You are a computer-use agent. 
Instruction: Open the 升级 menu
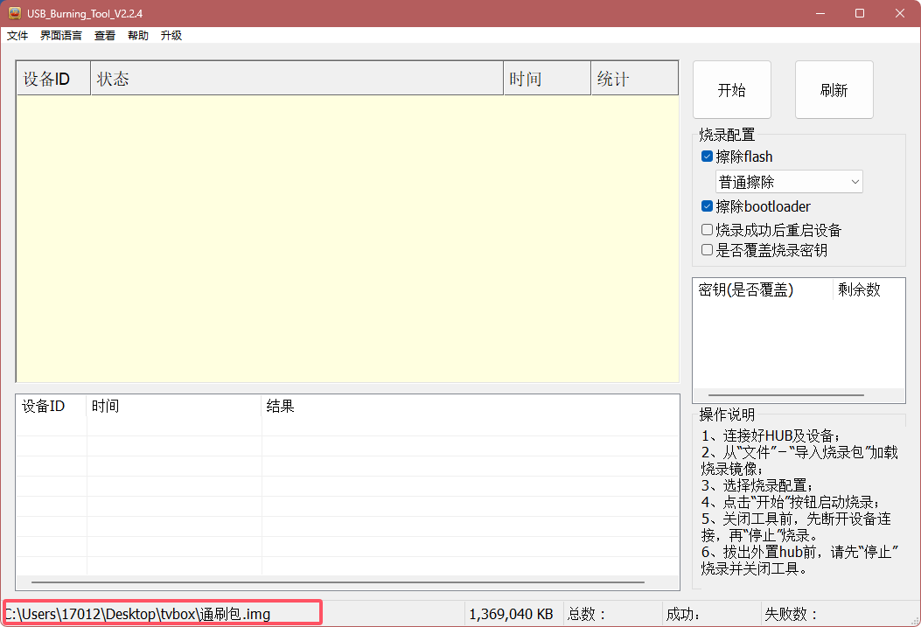[x=171, y=36]
